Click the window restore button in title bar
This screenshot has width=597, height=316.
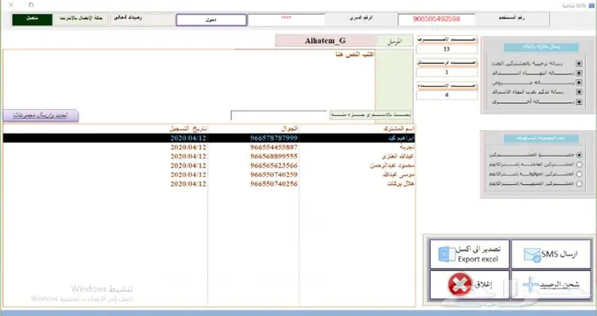click(32, 5)
